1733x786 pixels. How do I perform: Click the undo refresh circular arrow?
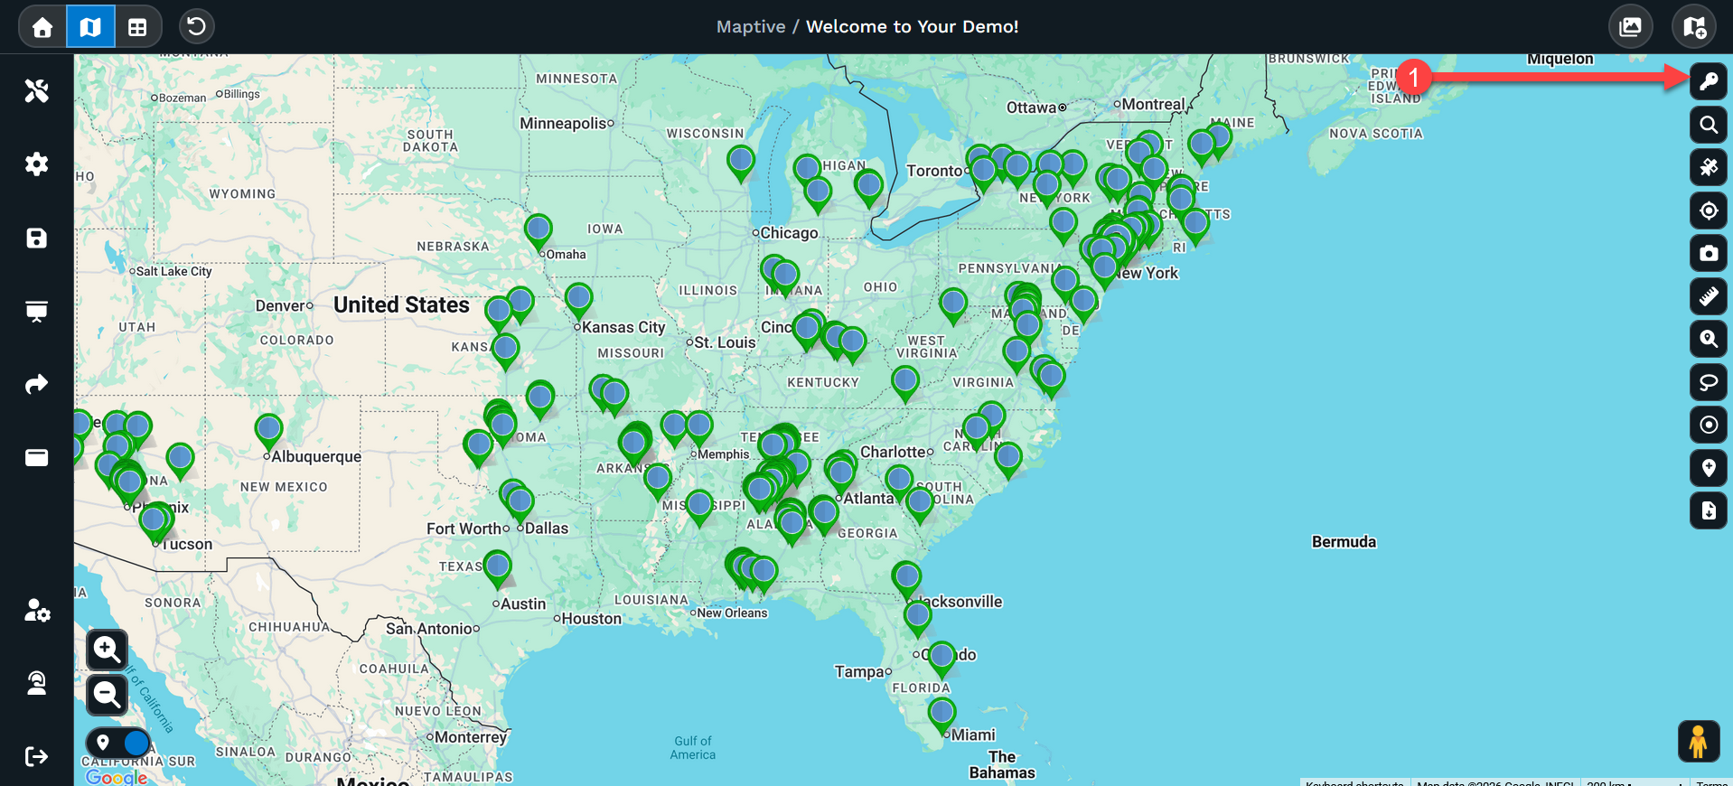(196, 26)
